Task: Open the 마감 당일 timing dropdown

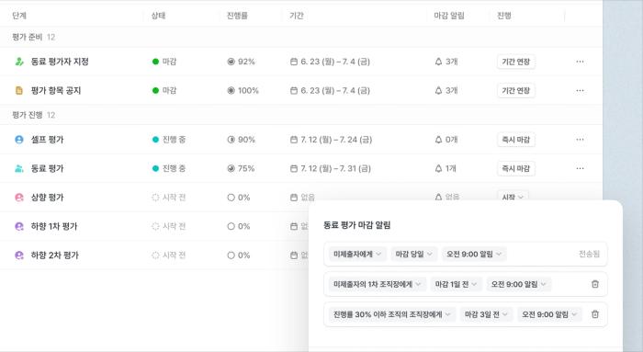Action: coord(413,254)
